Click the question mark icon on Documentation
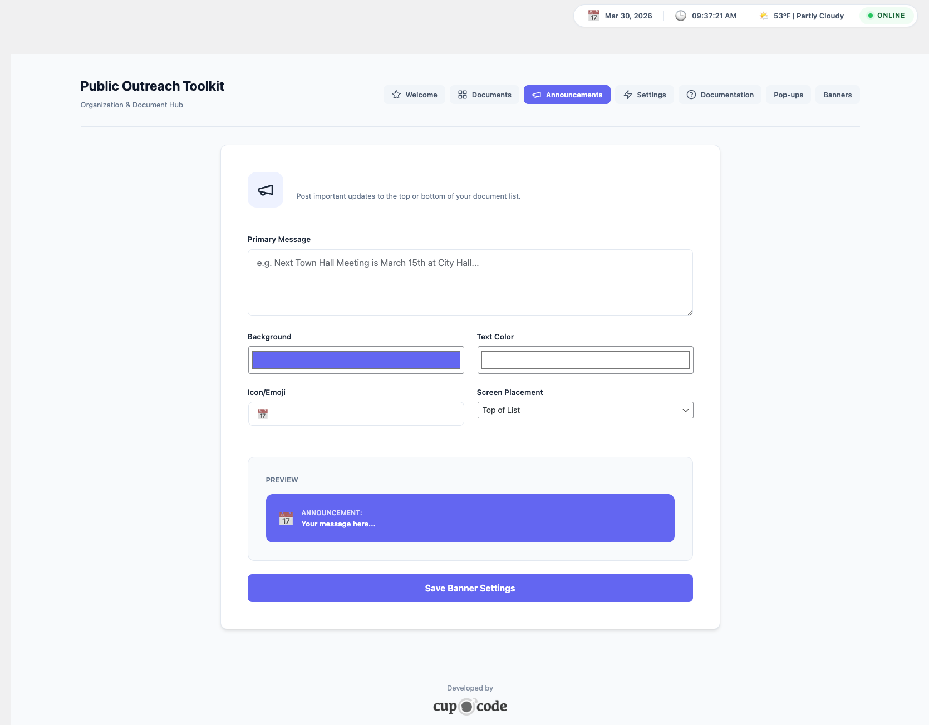Screen dimensions: 929x725 coord(691,95)
